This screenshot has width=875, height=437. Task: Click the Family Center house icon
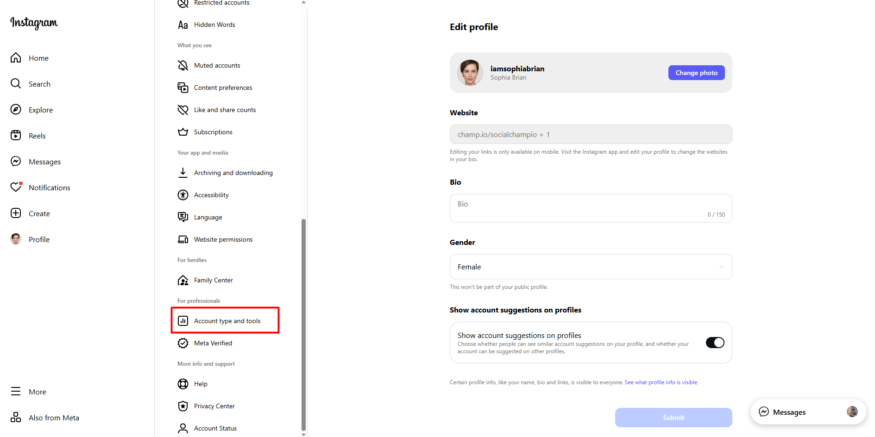[x=183, y=280]
